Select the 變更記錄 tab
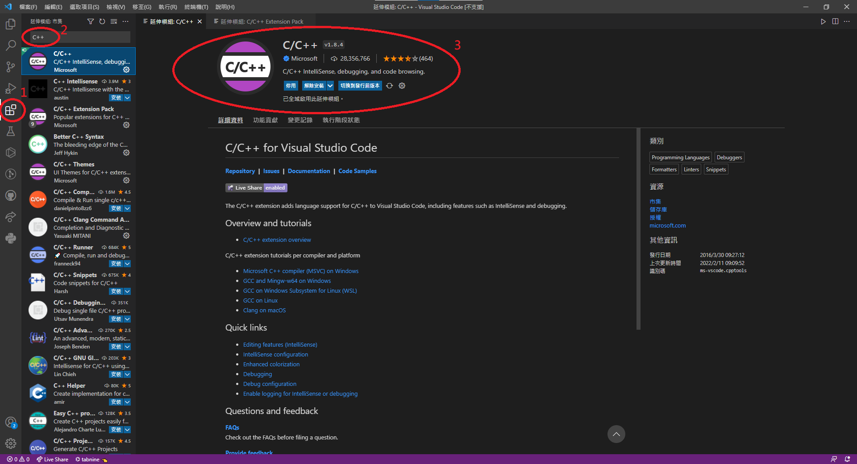Image resolution: width=857 pixels, height=464 pixels. 300,120
